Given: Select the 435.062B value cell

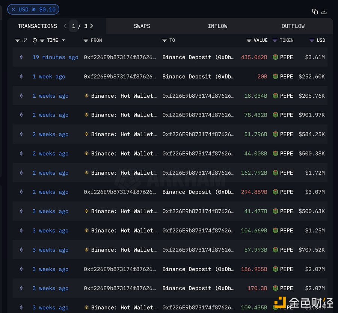Looking at the screenshot, I should [x=254, y=57].
